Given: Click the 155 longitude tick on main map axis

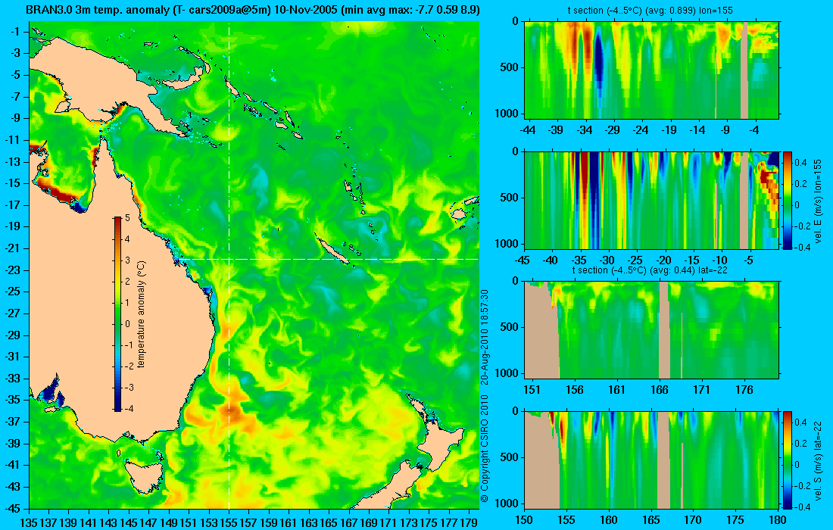Looking at the screenshot, I should tap(229, 522).
